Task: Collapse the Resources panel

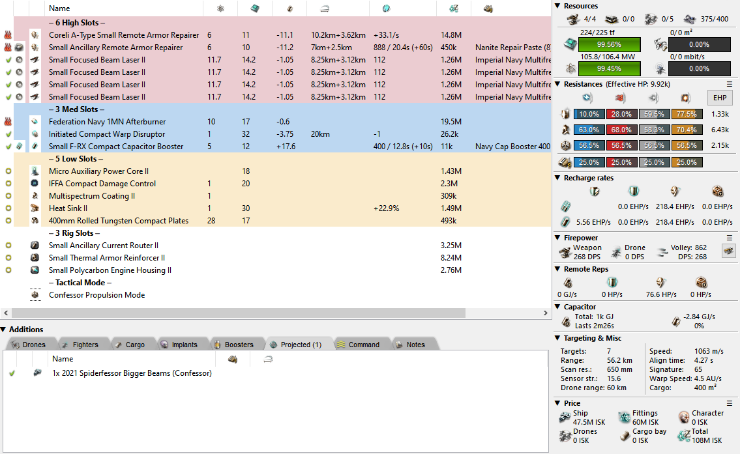Action: click(557, 6)
